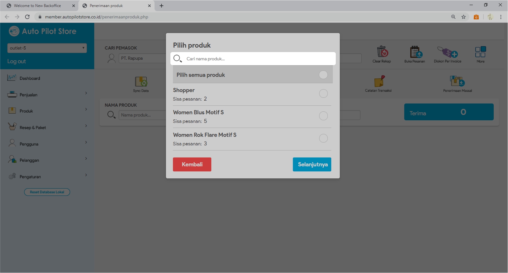The height and width of the screenshot is (273, 508).
Task: Select the Shopper product radio button
Action: (x=323, y=94)
